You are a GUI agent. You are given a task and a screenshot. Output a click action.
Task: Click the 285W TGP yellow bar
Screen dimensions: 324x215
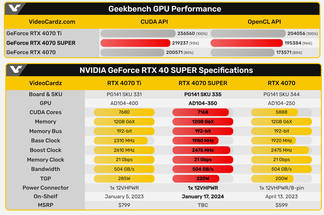point(124,179)
